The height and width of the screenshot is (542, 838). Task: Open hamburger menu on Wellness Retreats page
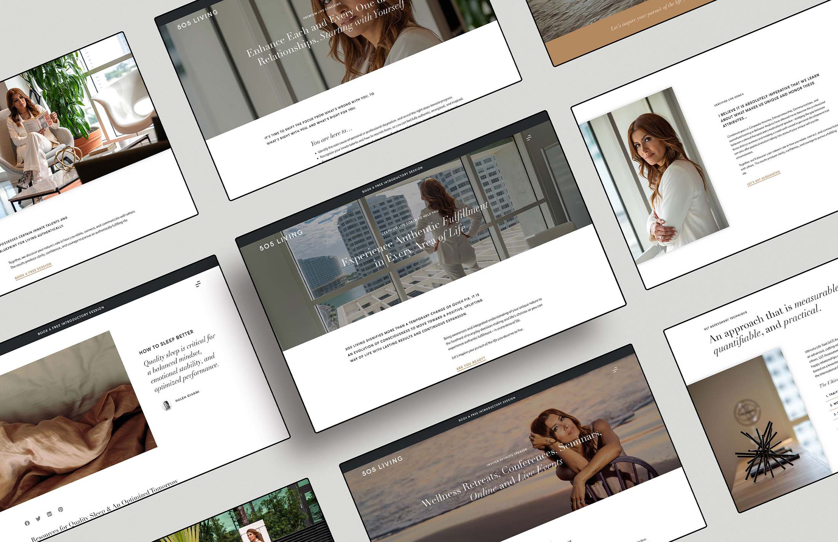[616, 370]
